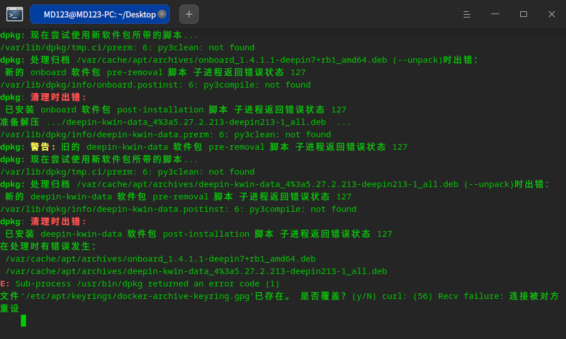Select the MD123@MD123-PC: ~/Desktop tab

coord(100,14)
